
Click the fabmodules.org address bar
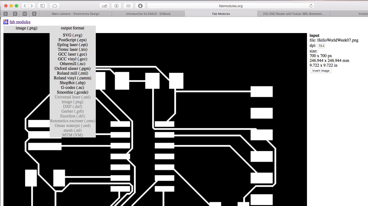231,6
